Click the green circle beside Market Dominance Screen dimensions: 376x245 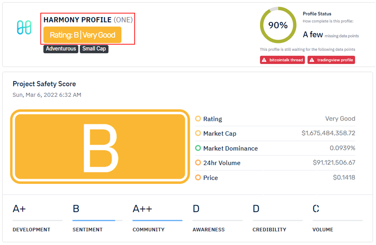[x=198, y=148]
